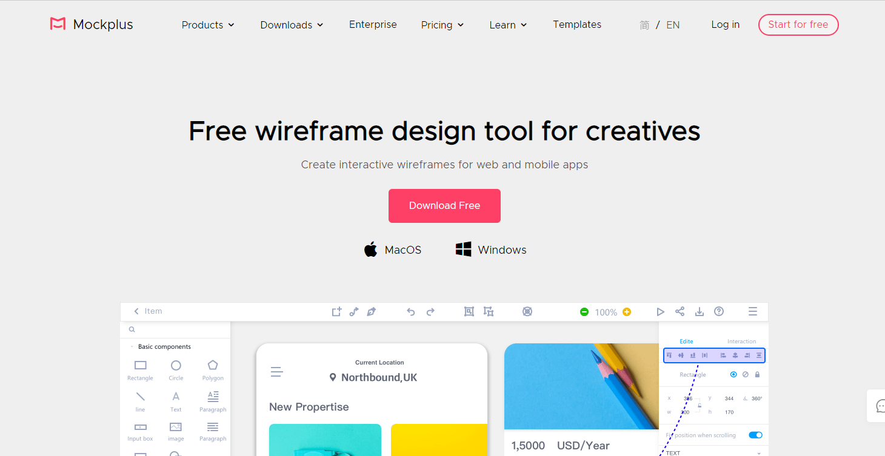Select the Rectangle component
This screenshot has width=885, height=456.
click(x=140, y=370)
